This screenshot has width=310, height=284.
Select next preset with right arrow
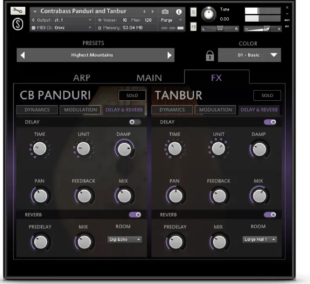click(x=170, y=55)
